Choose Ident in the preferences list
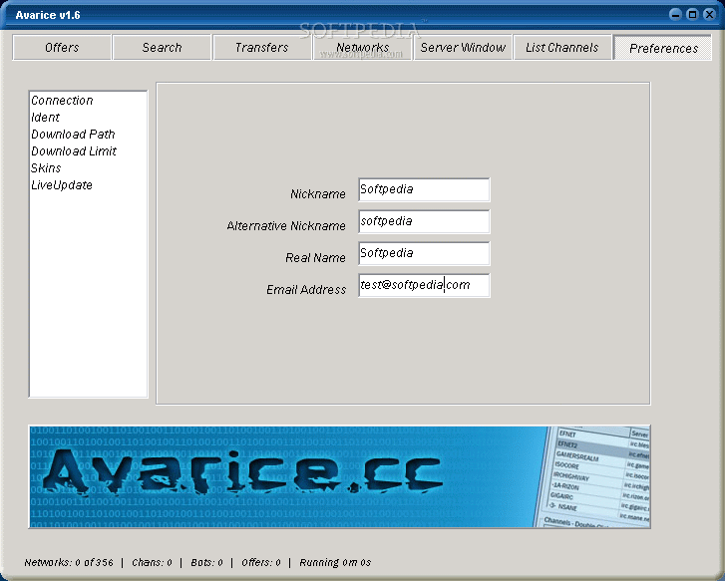Screen dimensions: 725x581 [x=45, y=118]
